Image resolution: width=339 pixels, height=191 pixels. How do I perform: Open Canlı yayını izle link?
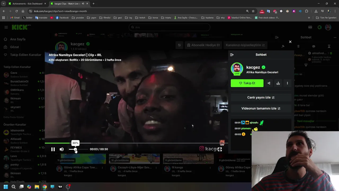261,97
